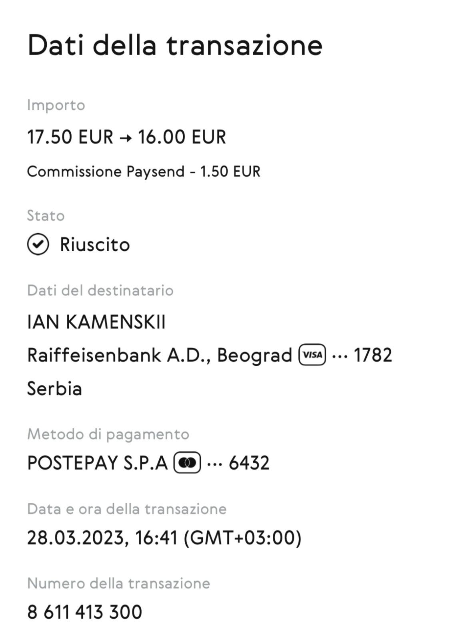
Task: Click the Riuscito success checkmark icon
Action: pyautogui.click(x=38, y=245)
